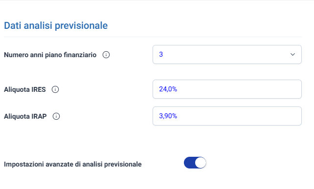Click the blue track of the advanced settings switch

pos(189,163)
